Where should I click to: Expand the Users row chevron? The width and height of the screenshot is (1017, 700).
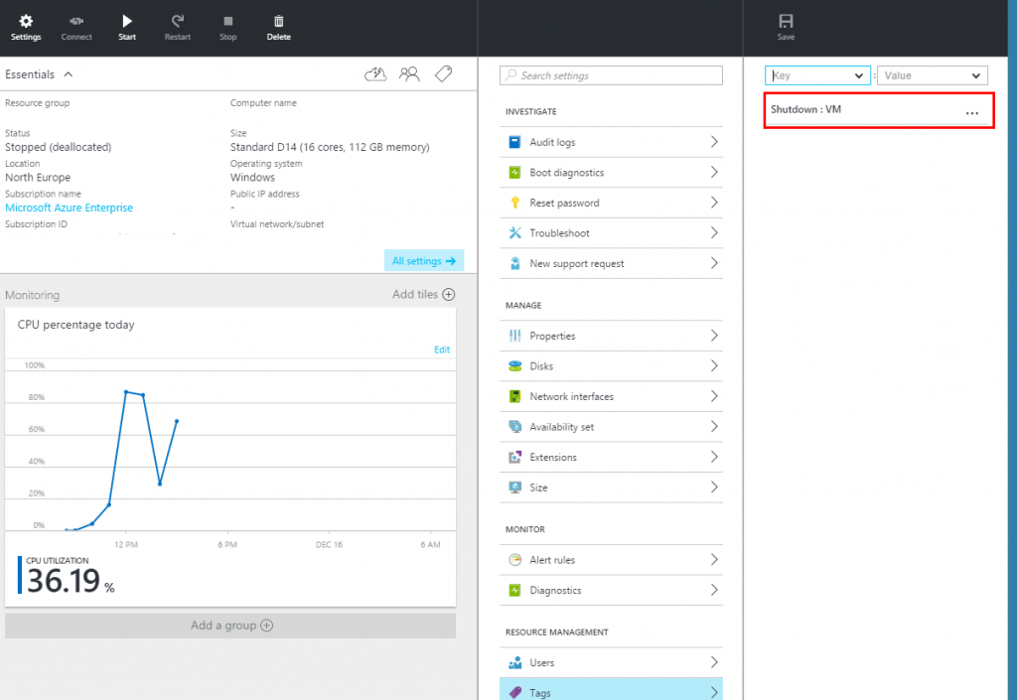coord(714,661)
